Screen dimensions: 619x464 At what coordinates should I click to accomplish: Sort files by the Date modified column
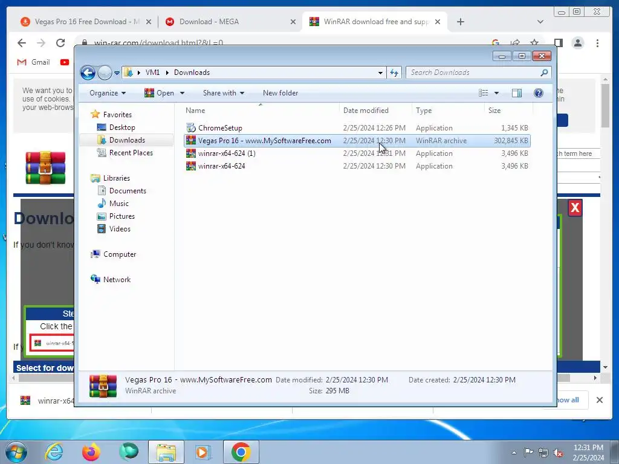pyautogui.click(x=375, y=111)
